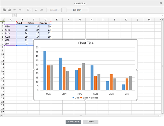Click the right-middle chart resize handle

click(x=137, y=70)
